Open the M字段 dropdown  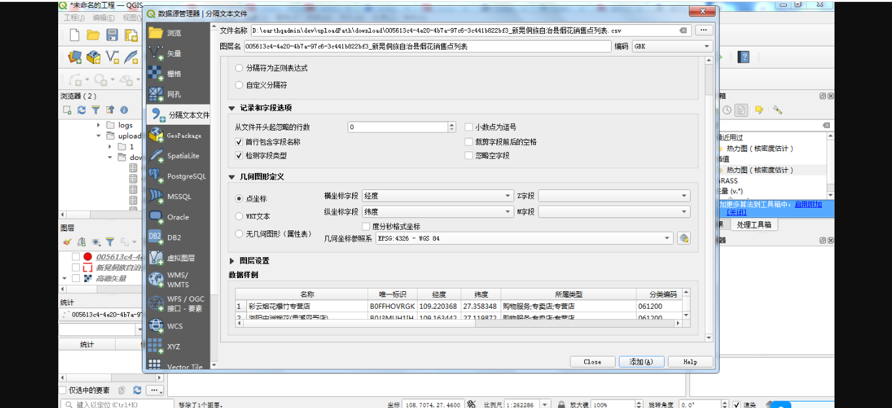614,212
